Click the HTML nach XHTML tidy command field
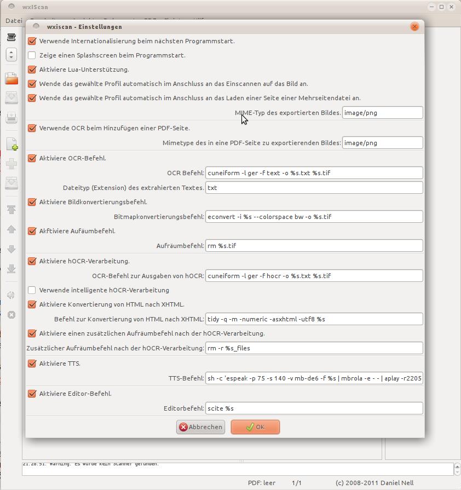 pos(314,319)
